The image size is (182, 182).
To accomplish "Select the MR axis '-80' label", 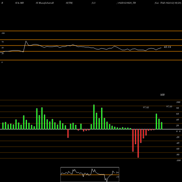I will click(x=178, y=155).
